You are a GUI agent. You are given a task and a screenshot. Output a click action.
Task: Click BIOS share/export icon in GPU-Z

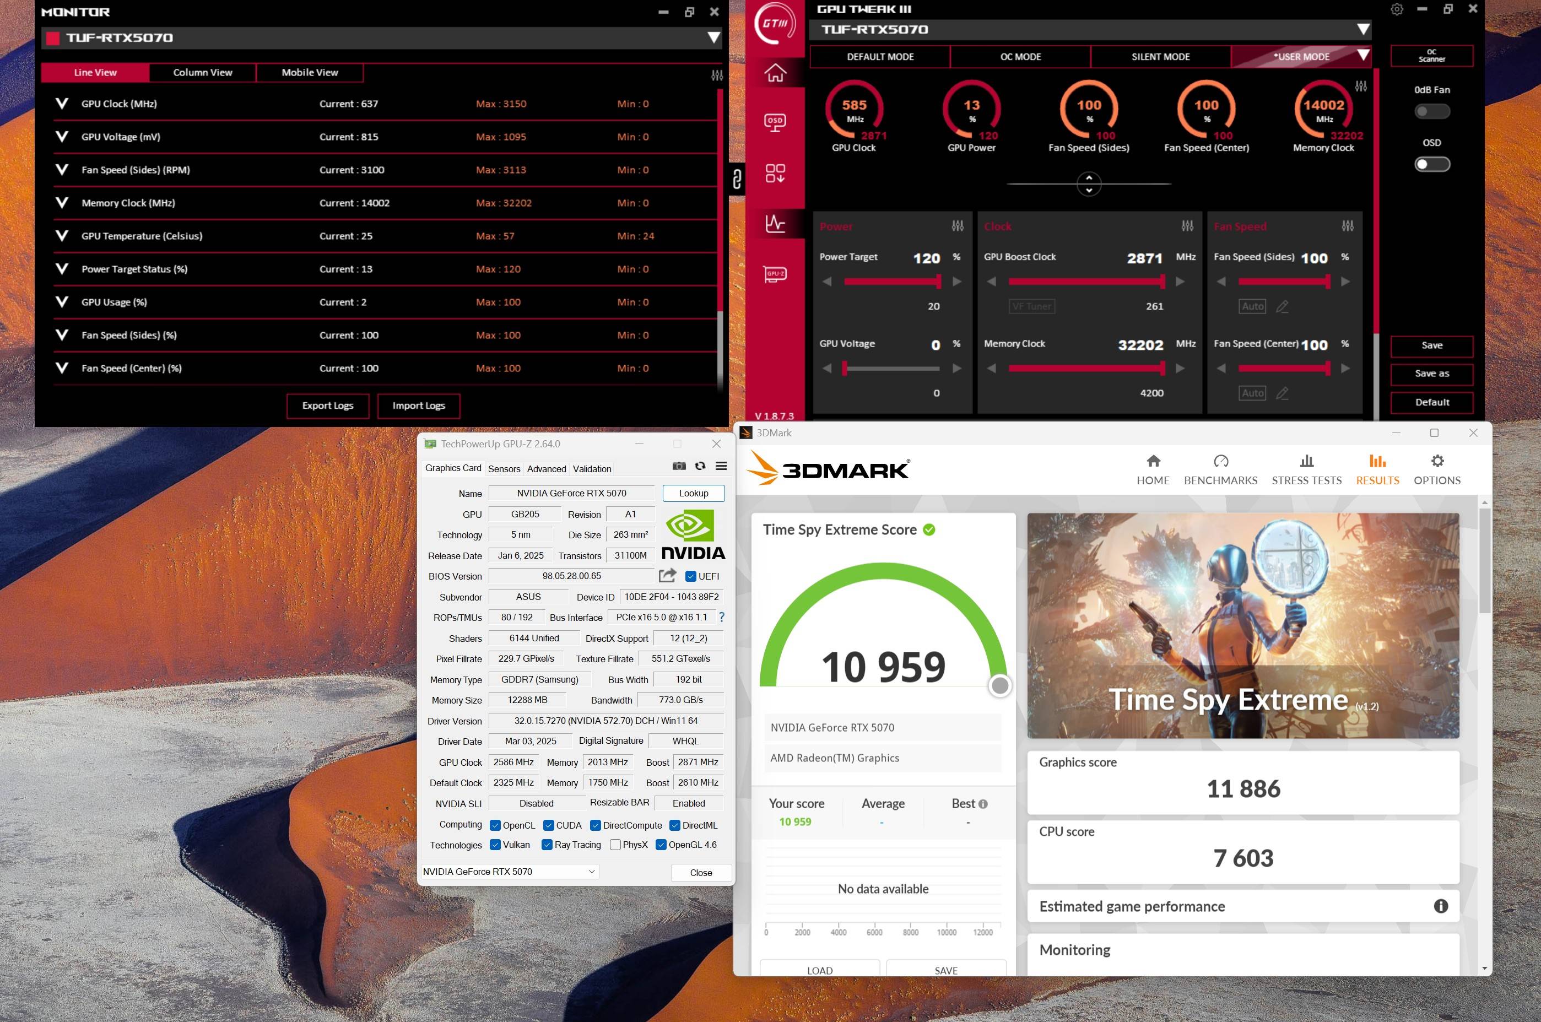coord(667,576)
